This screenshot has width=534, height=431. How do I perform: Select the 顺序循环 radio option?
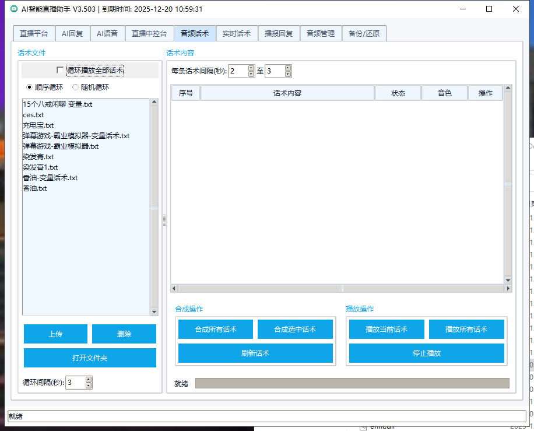[x=30, y=87]
